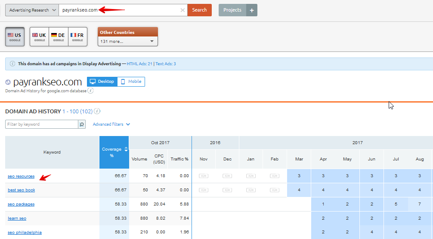Sort by Coverage % column header

click(114, 152)
